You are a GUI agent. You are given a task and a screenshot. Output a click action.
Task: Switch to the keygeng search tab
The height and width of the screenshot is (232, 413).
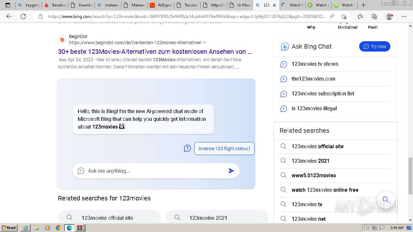click(28, 5)
